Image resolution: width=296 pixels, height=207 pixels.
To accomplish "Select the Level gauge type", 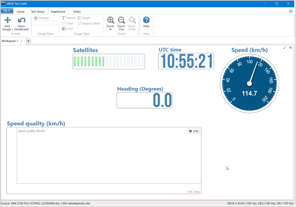I will click(x=67, y=29).
